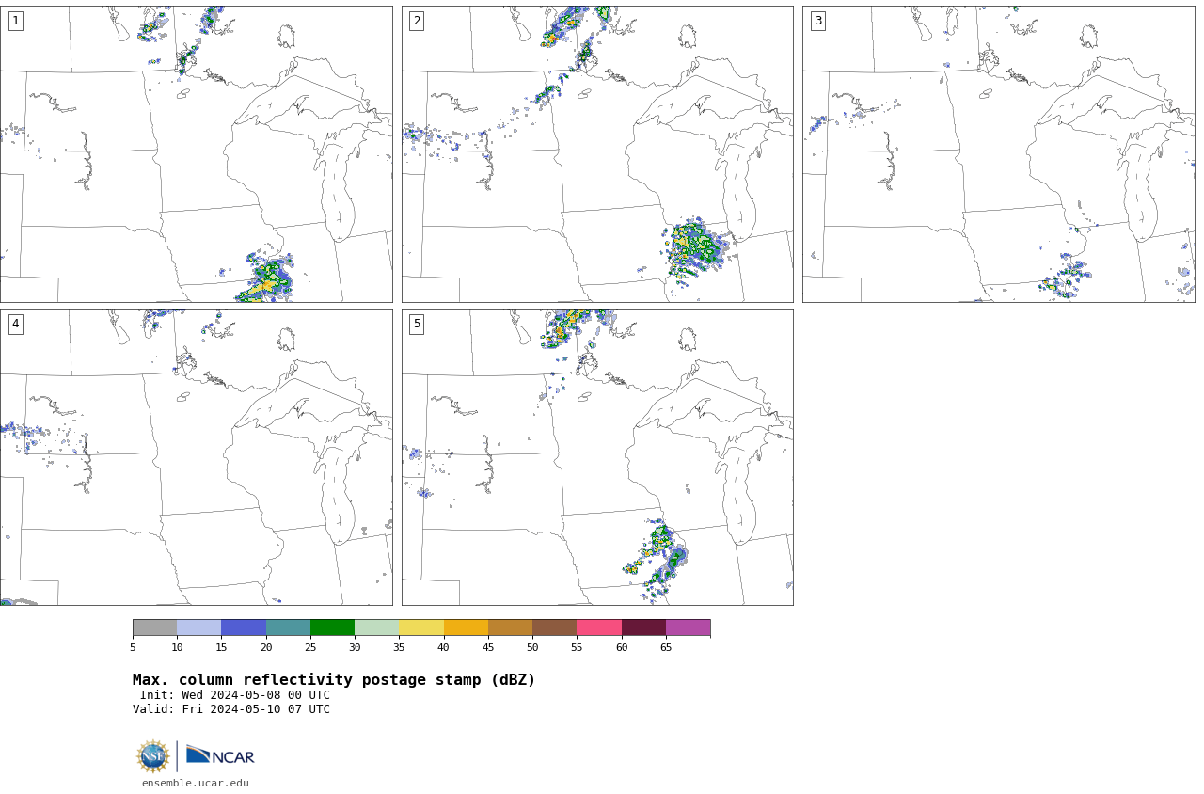The height and width of the screenshot is (794, 1204).
Task: Click the gray 5-10 dBZ color swatch
Action: click(154, 627)
